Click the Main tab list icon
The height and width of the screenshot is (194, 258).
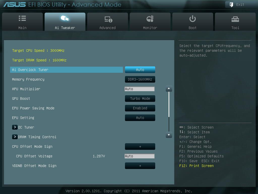(x=22, y=18)
